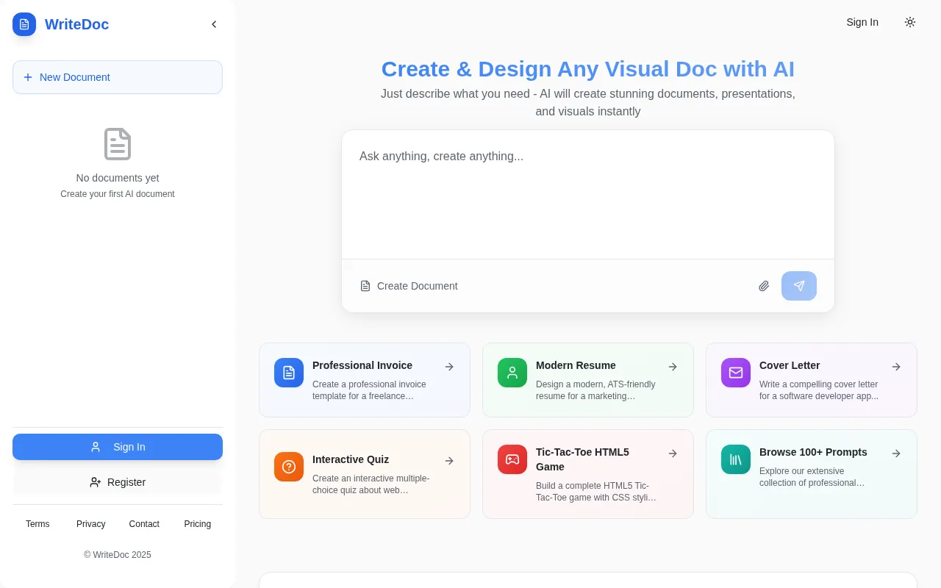Focus the 'Ask anything' prompt field
The image size is (941, 588).
[x=588, y=195]
